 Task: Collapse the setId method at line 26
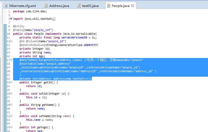[11, 94]
